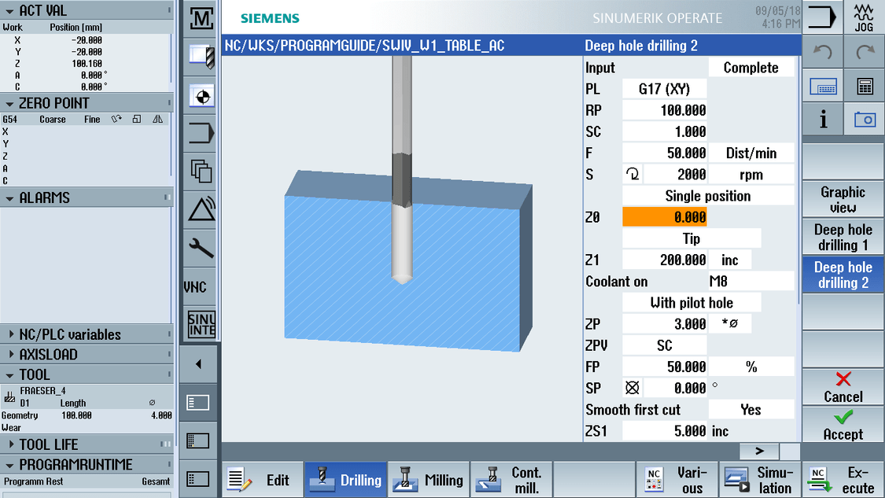Expand the NC/PLC variables panel
Screen dimensions: 885x498
pyautogui.click(x=11, y=334)
